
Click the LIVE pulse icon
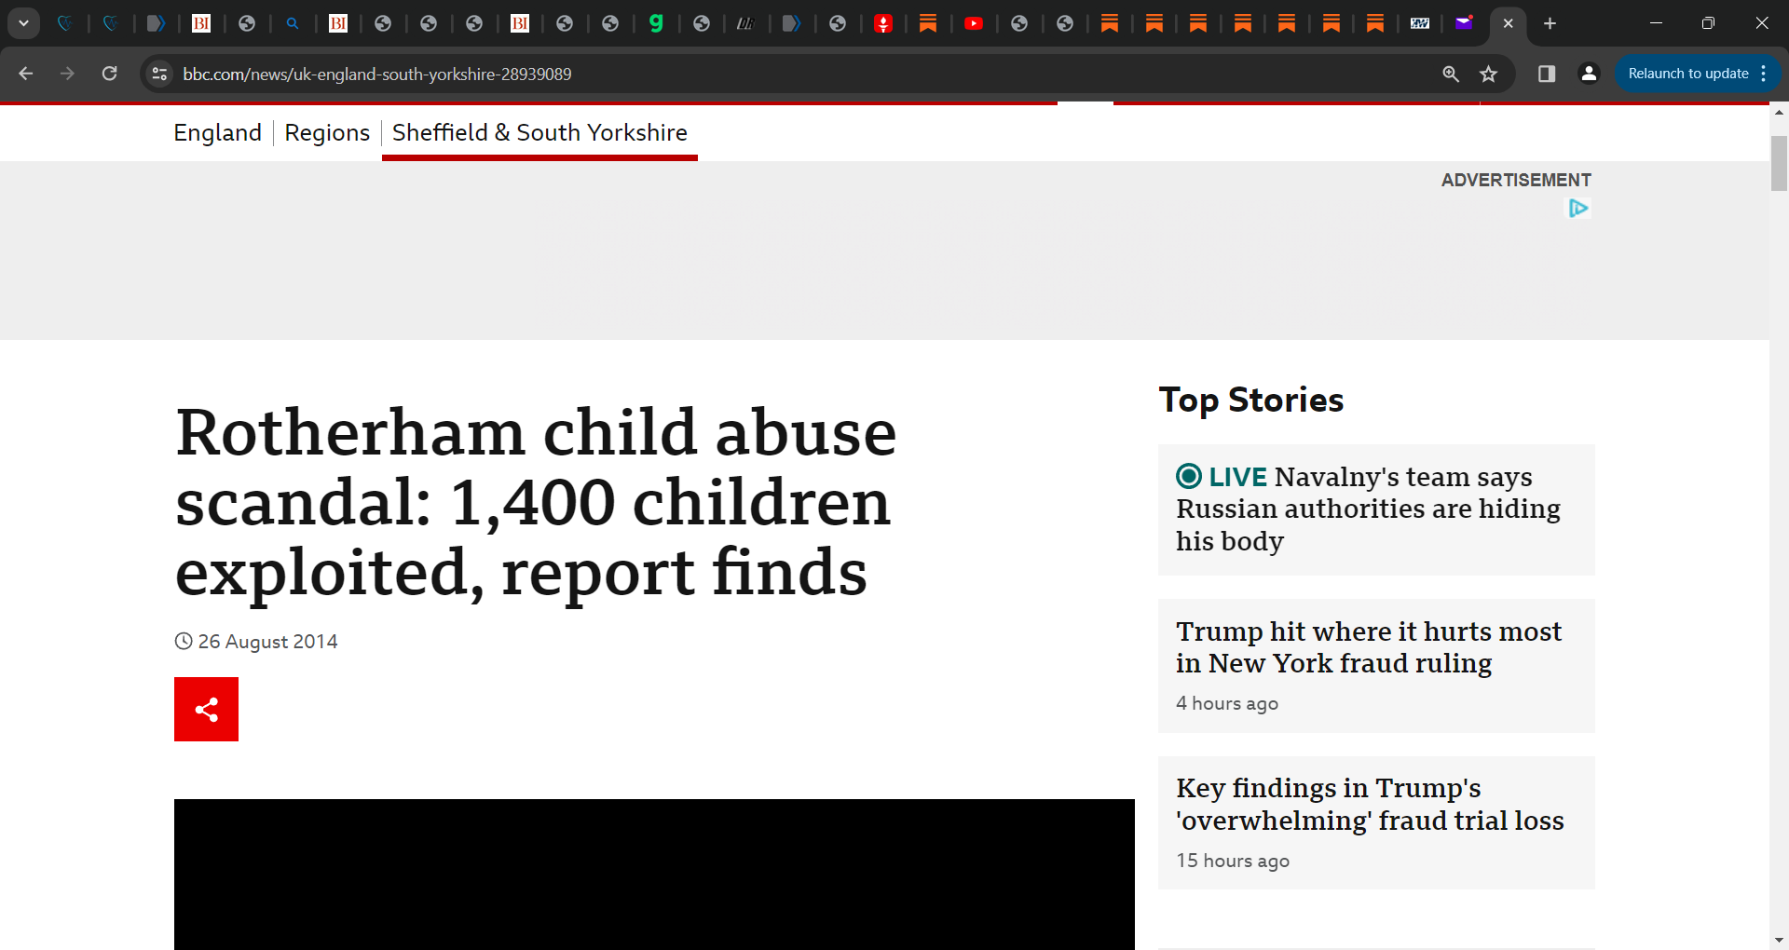1189,476
